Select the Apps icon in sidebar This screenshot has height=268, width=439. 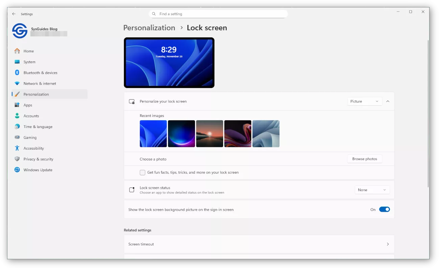[17, 105]
